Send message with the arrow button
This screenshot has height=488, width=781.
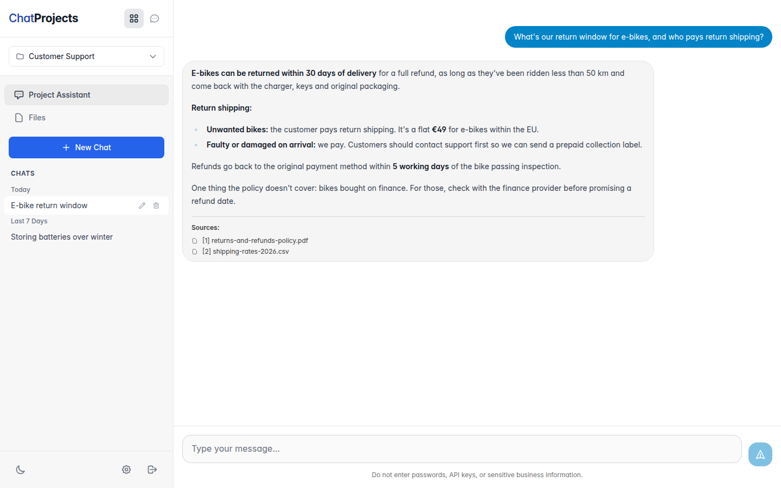click(760, 454)
